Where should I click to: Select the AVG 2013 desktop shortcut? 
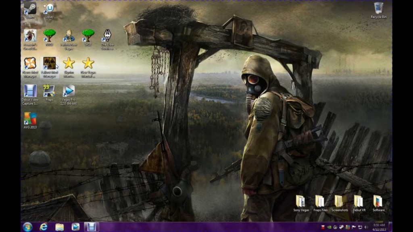click(x=30, y=120)
